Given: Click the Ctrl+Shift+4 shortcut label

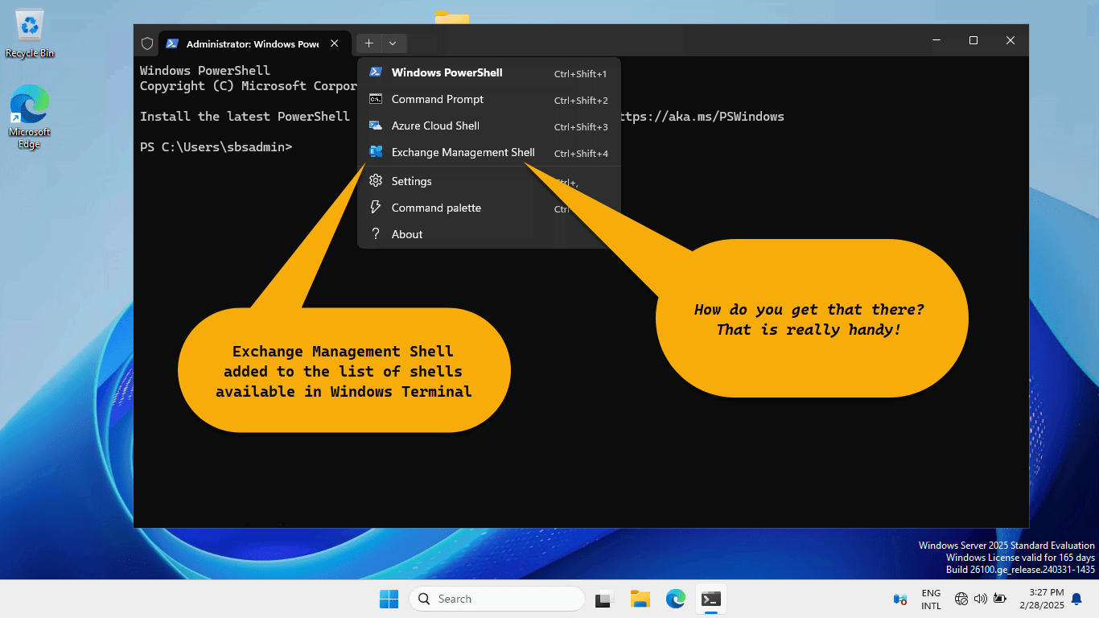Looking at the screenshot, I should tap(581, 153).
